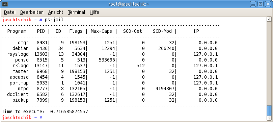Click the scrollbar up arrow
Viewport: 273px width, 122px height.
(269, 19)
